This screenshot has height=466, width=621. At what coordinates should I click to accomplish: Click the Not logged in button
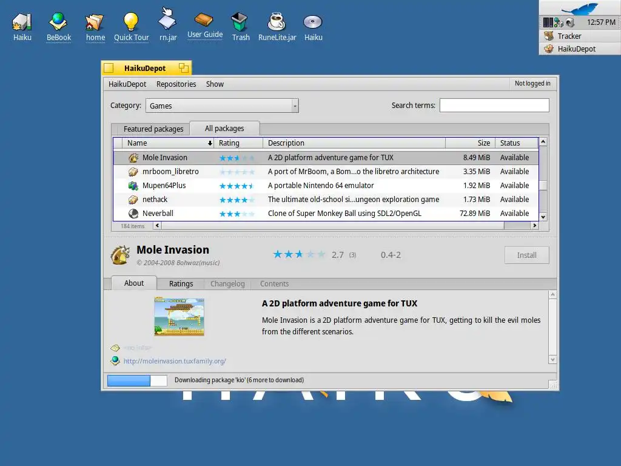[532, 83]
